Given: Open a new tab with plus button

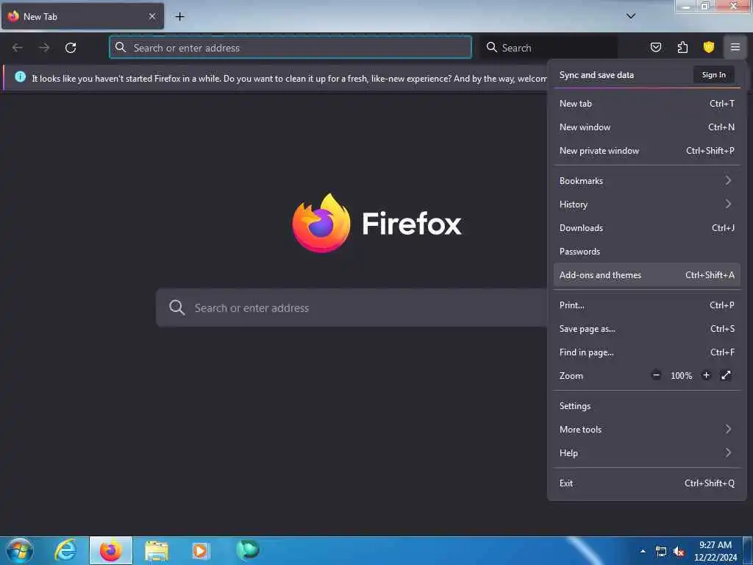Looking at the screenshot, I should [179, 17].
